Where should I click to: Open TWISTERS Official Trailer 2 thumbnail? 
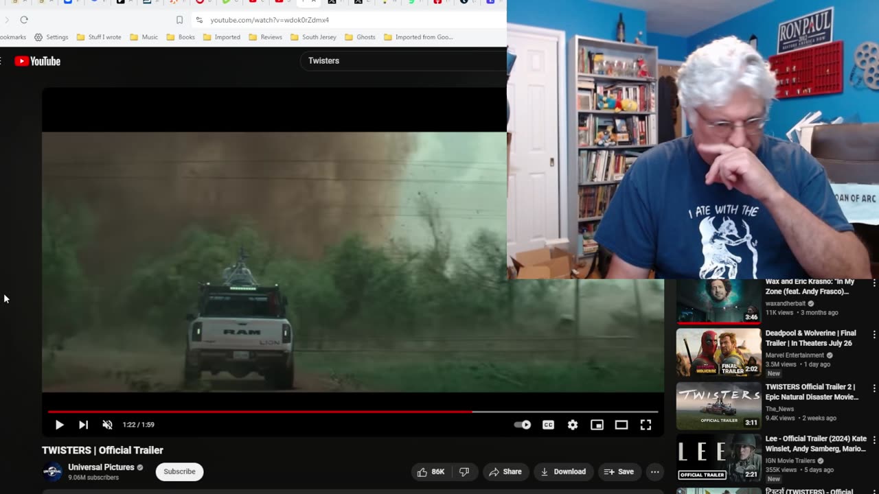pyautogui.click(x=718, y=406)
